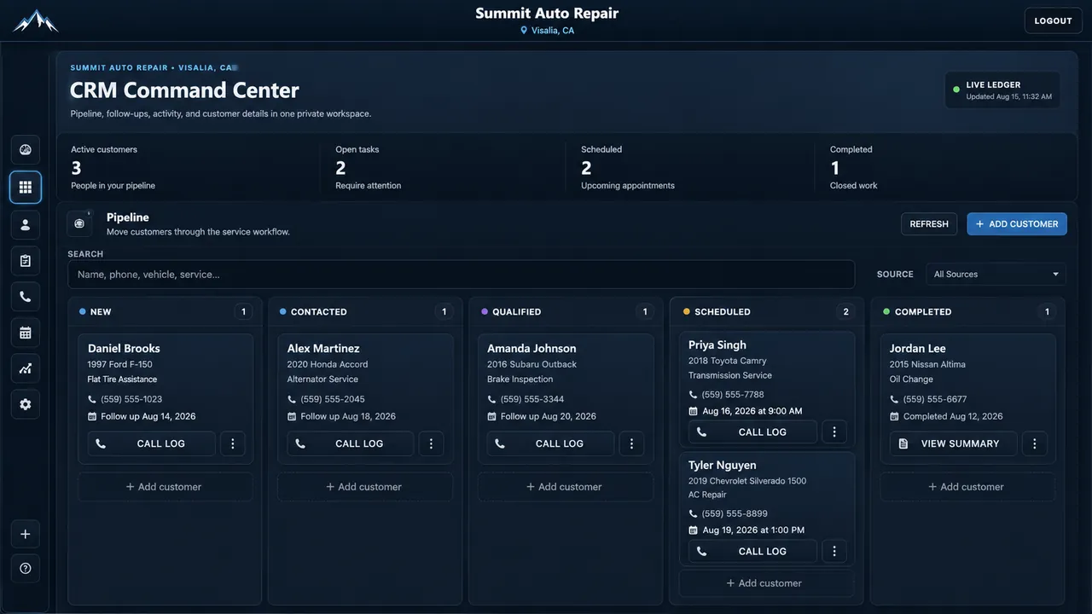Click calendar icon beside Follow up Aug 18
The height and width of the screenshot is (614, 1092).
[292, 416]
